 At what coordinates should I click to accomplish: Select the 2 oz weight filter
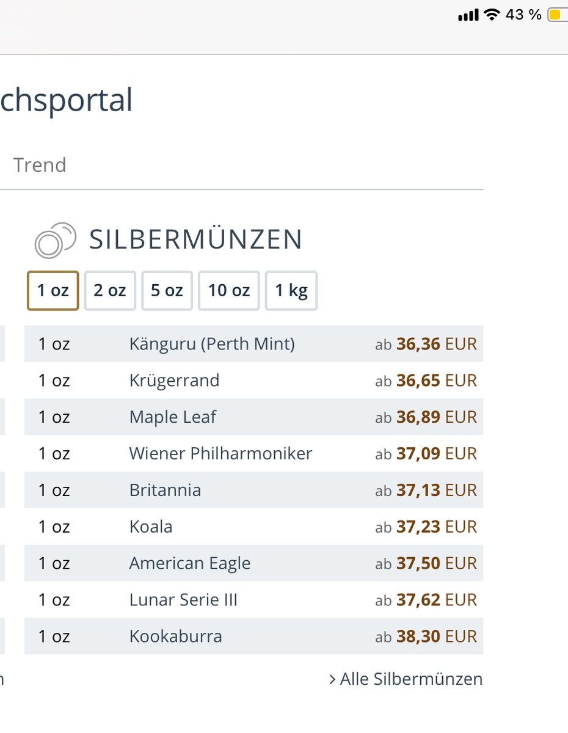point(110,291)
